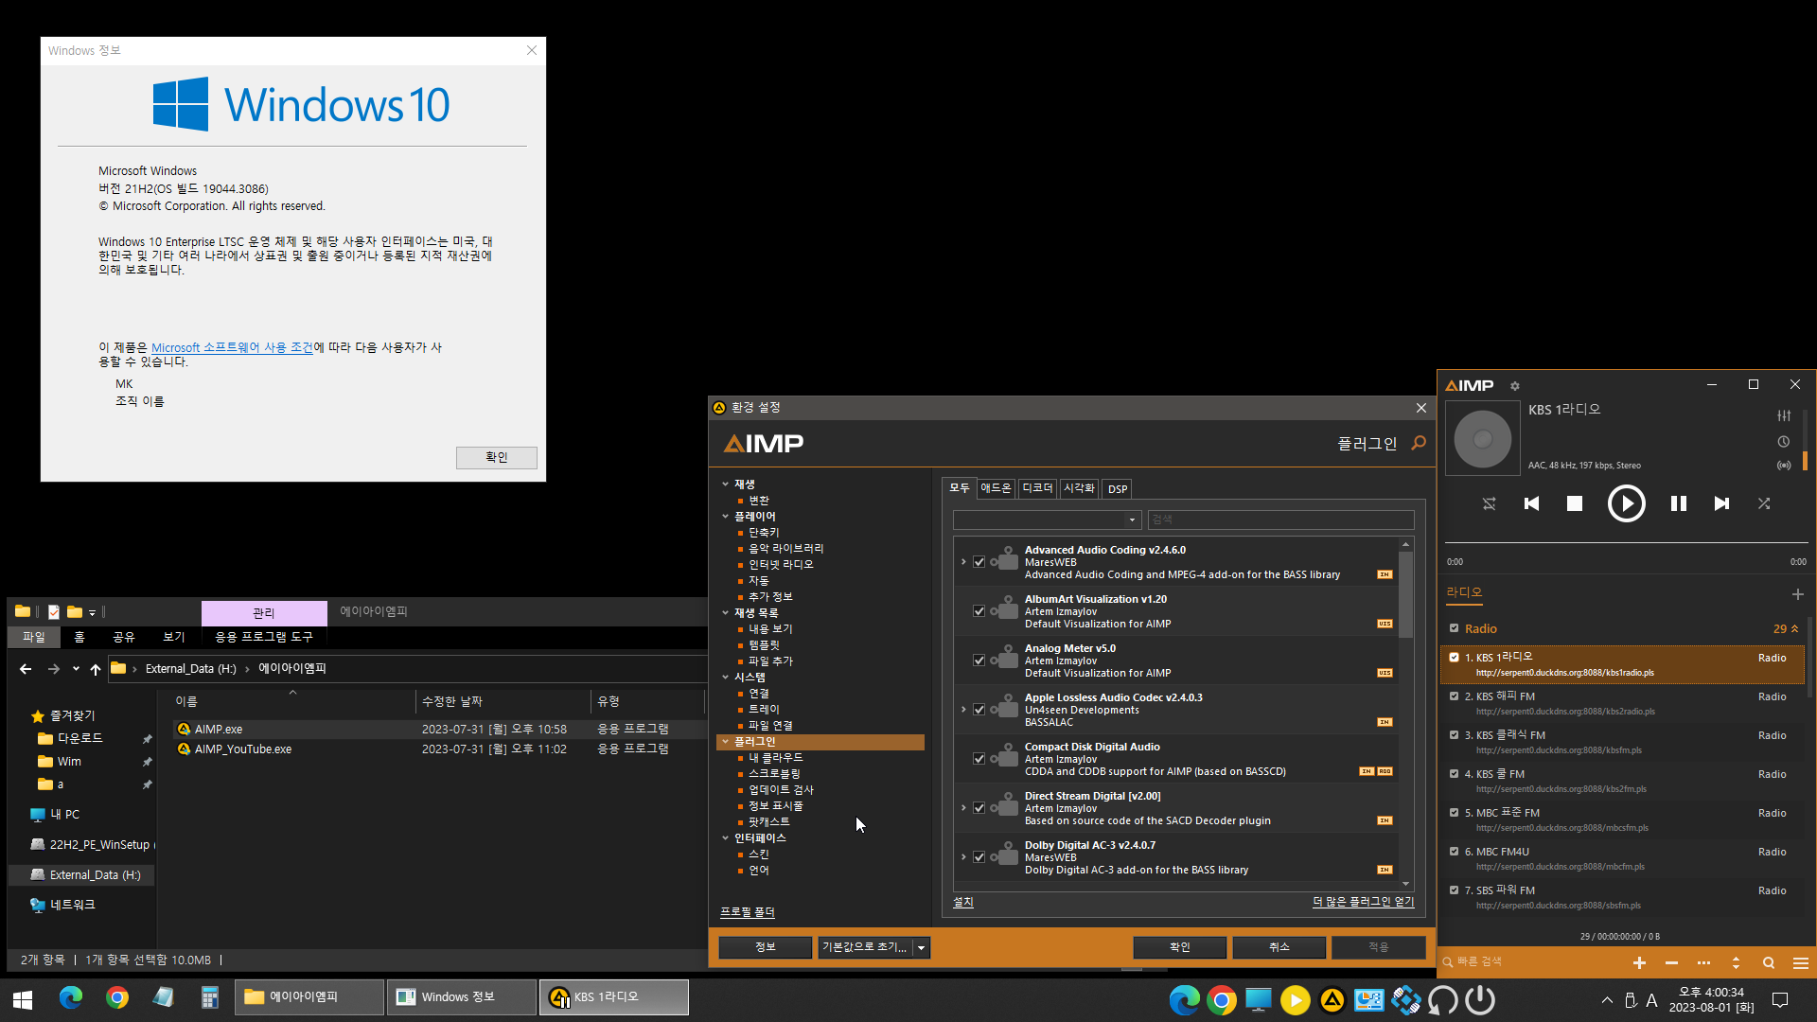1817x1022 pixels.
Task: Uncheck Analog Meter v5.0 plugin checkbox
Action: (979, 661)
